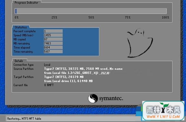The height and width of the screenshot is (122, 186).
Task: Click the 75% scale label
Action: click(128, 17)
